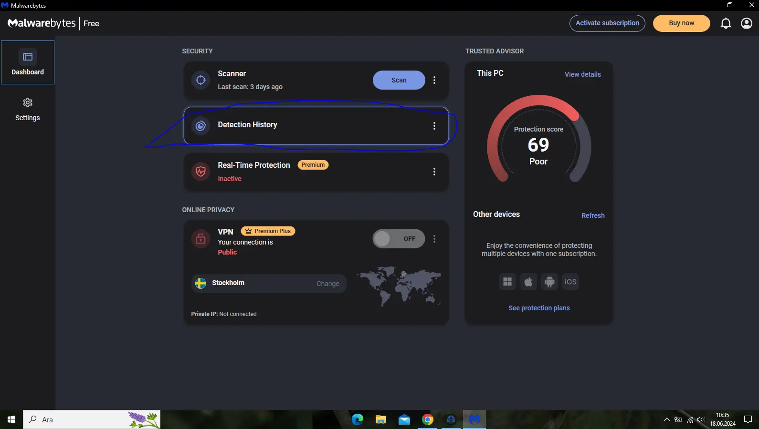This screenshot has height=429, width=759.
Task: Open the Dashboard sidebar item
Action: click(28, 62)
